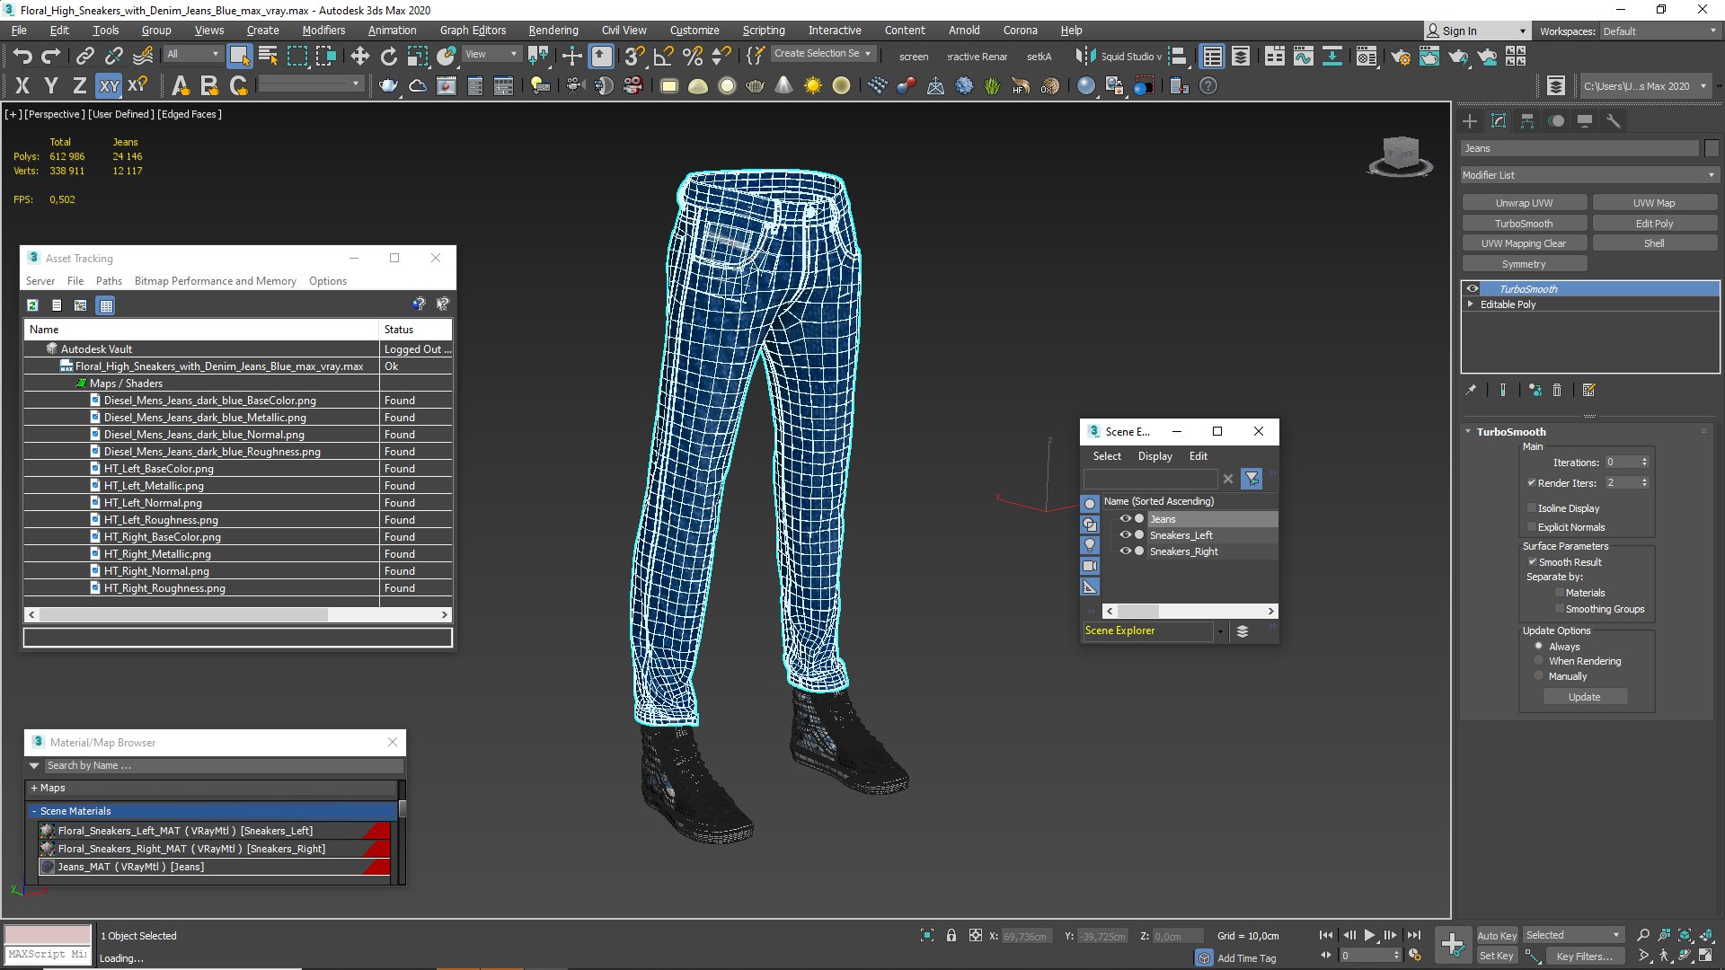Toggle Smooth Result checkbox

[1533, 562]
